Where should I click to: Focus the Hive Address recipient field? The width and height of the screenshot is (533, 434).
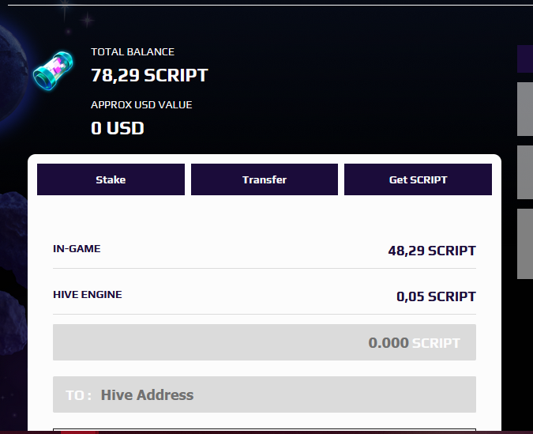click(265, 394)
